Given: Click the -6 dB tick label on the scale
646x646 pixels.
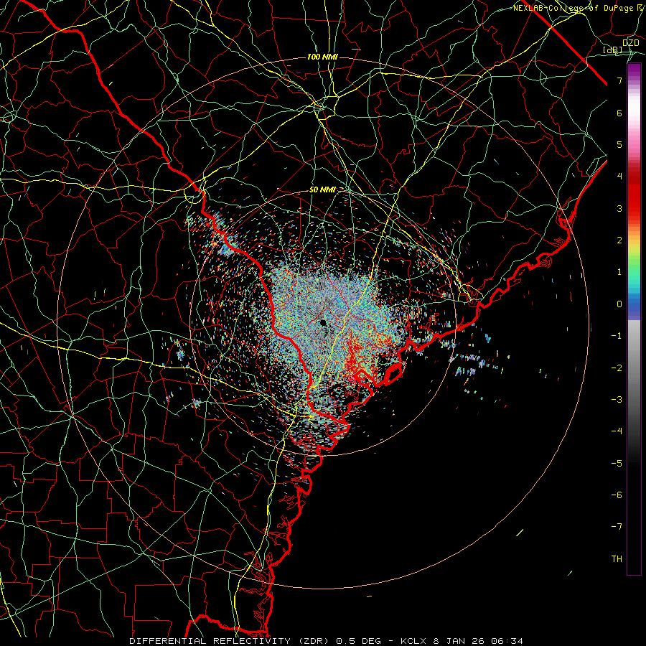Looking at the screenshot, I should (617, 495).
